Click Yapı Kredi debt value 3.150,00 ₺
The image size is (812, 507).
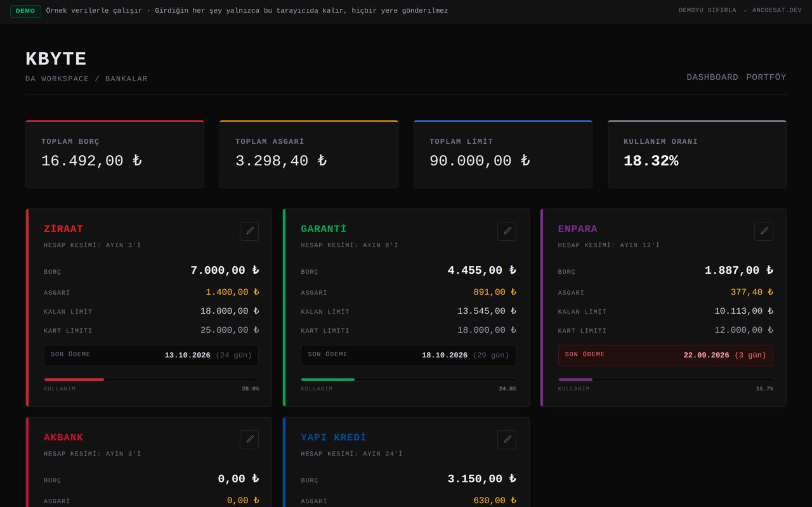click(482, 479)
